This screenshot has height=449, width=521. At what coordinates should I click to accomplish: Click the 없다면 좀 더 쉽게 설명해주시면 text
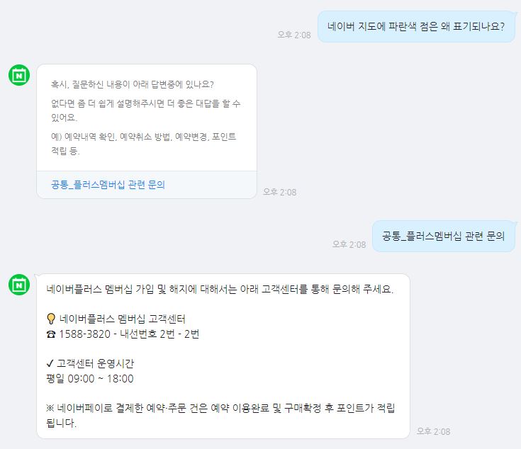point(145,110)
